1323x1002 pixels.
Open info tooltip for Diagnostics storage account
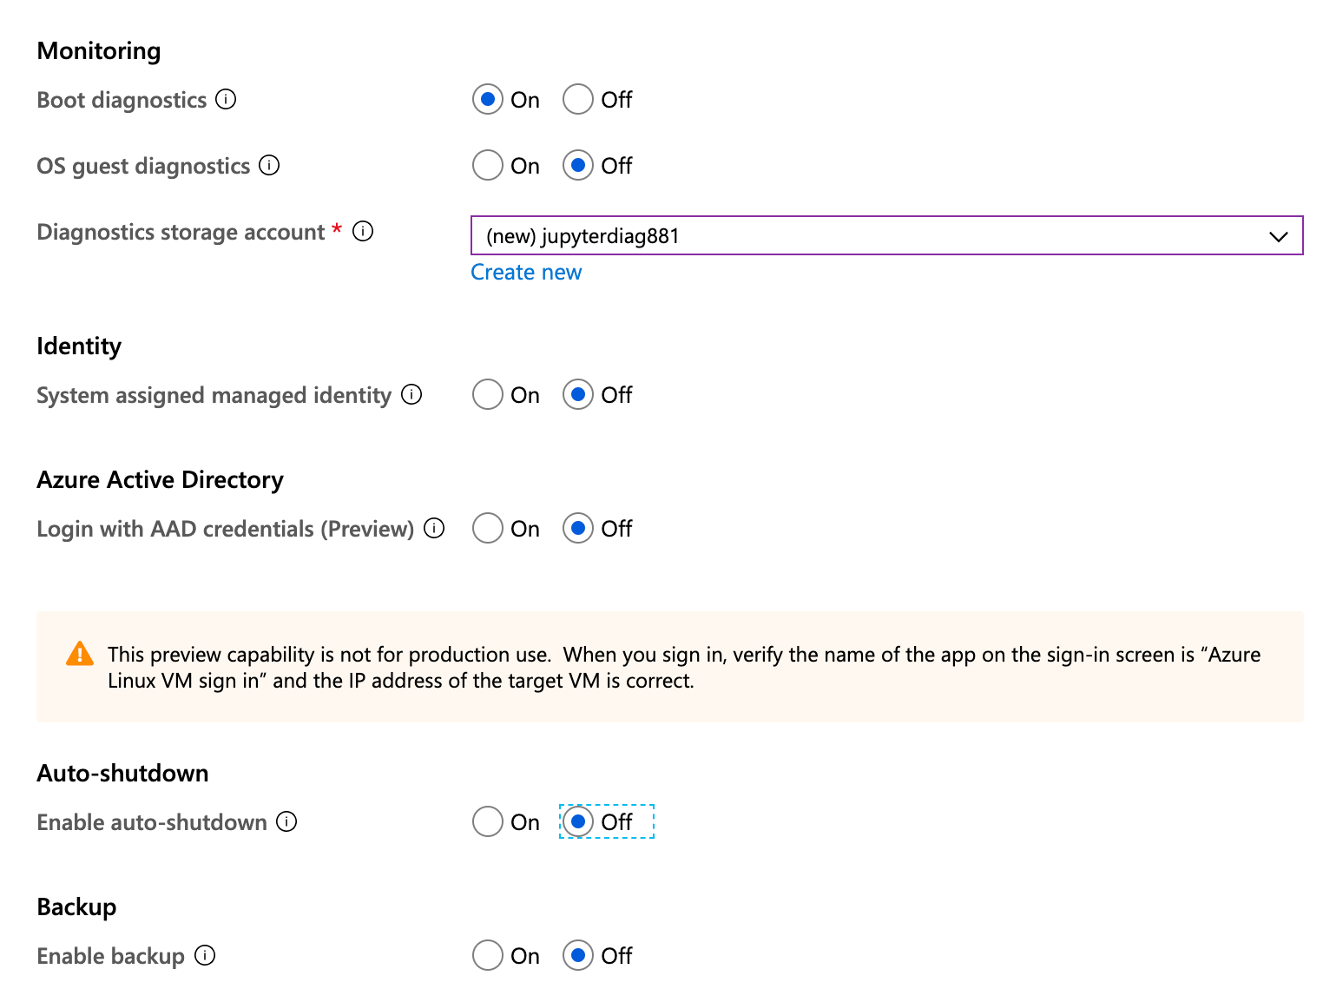click(x=363, y=231)
